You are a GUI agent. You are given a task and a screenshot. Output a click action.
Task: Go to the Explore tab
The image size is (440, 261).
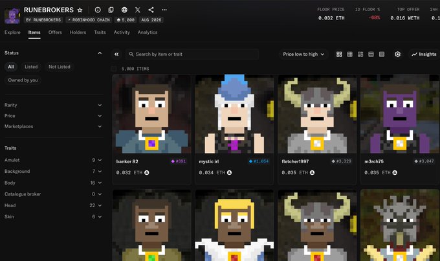pyautogui.click(x=12, y=32)
